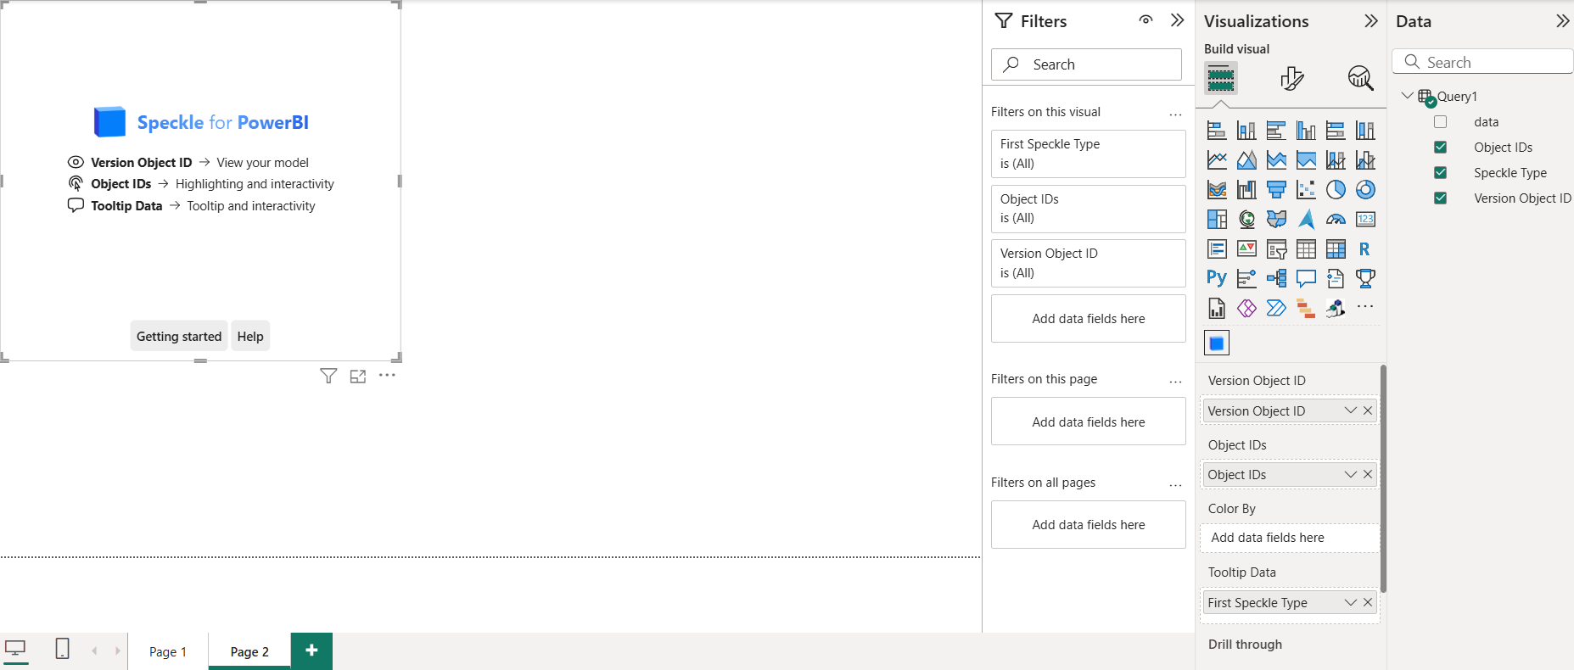
Task: Switch to desktop layout view
Action: 15,650
